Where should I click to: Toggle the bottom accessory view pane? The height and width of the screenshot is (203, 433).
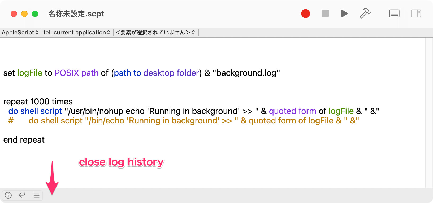point(394,14)
